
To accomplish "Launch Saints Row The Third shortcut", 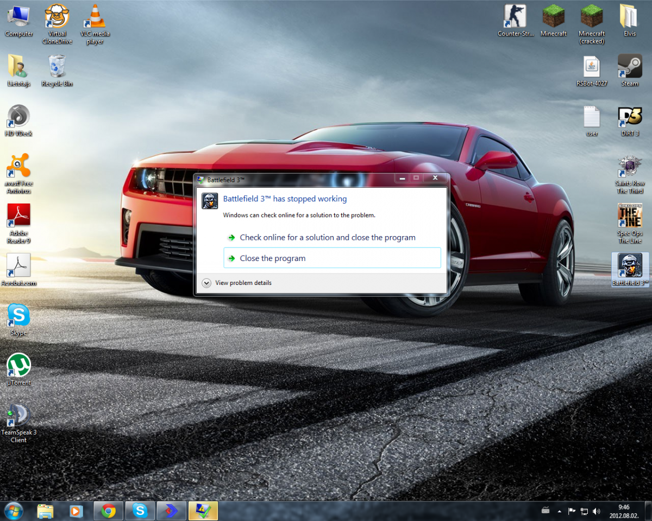I will (630, 174).
